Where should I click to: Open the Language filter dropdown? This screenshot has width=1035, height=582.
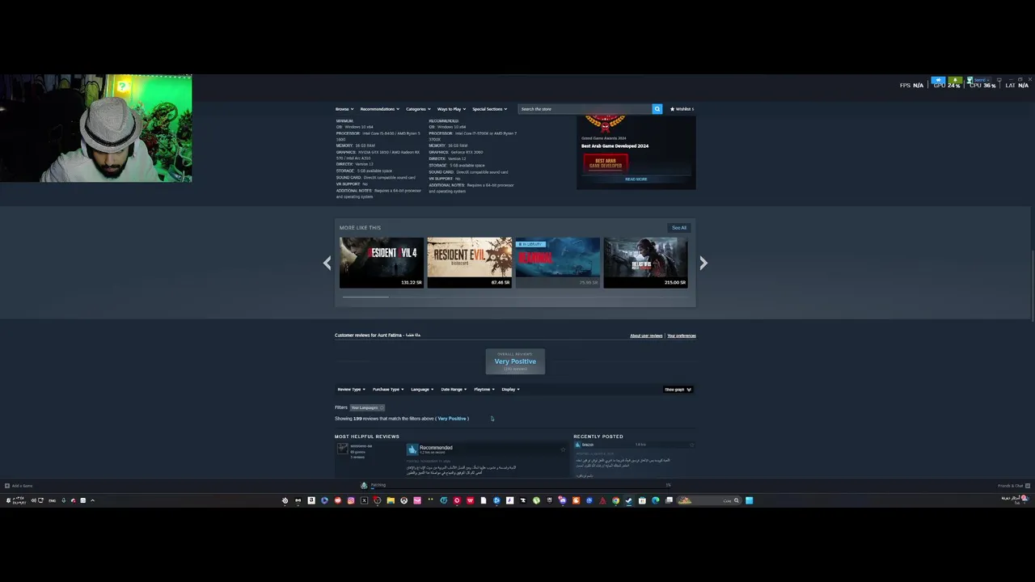422,390
